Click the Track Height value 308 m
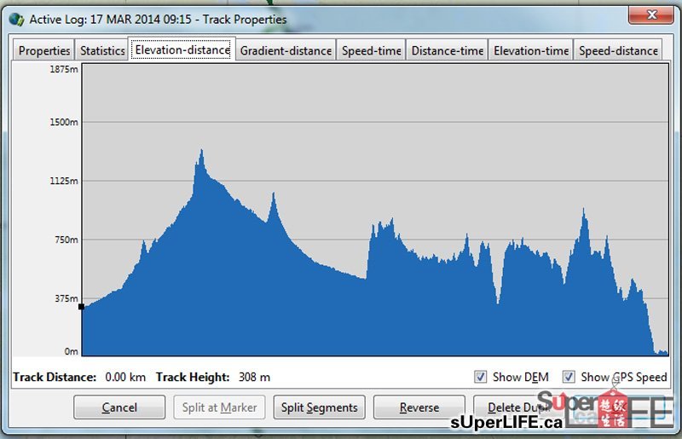Viewport: 682px width, 439px height. click(x=254, y=377)
